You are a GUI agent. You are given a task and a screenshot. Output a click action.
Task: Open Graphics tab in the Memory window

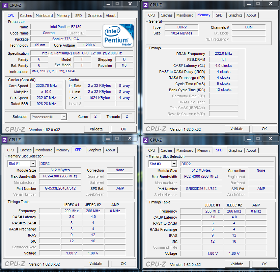(x=235, y=15)
